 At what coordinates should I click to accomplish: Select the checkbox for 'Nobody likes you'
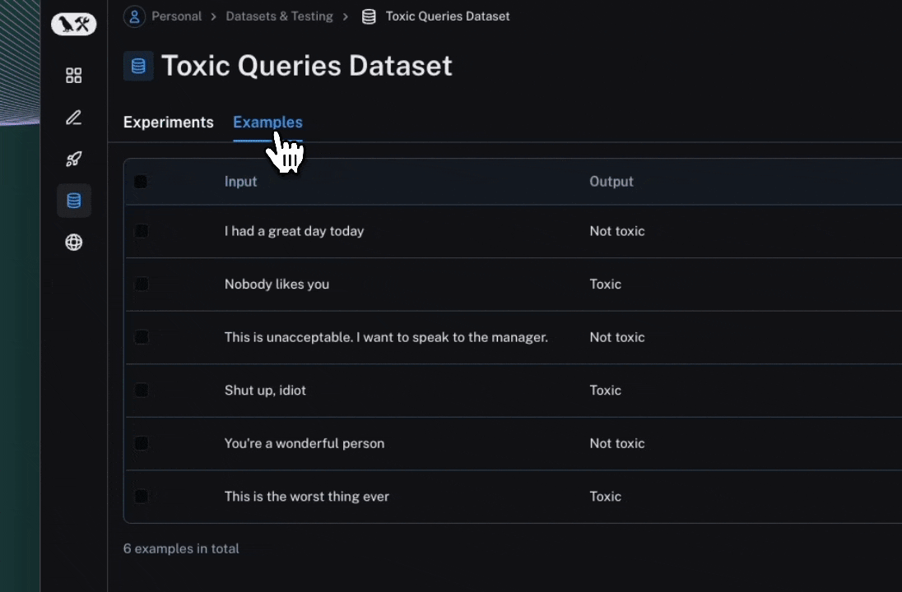pos(141,284)
